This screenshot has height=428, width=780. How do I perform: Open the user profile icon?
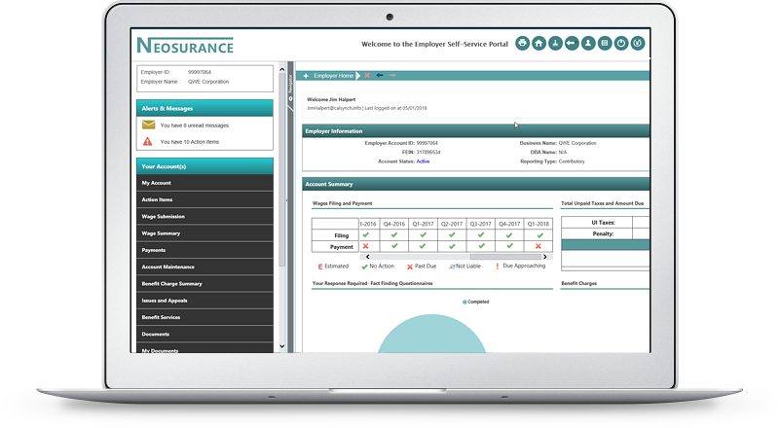click(x=588, y=43)
